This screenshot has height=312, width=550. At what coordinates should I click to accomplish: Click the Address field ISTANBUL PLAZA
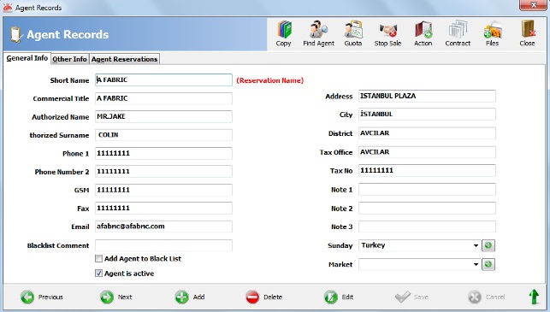coord(427,96)
